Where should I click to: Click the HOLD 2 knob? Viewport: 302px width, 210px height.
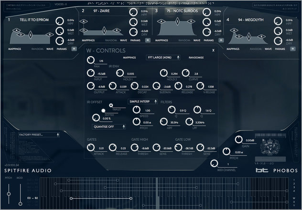tap(163, 73)
